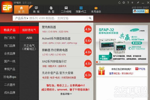Open XA2系列按钮指示灯 entry
This screenshot has height=100, width=150.
tap(54, 61)
